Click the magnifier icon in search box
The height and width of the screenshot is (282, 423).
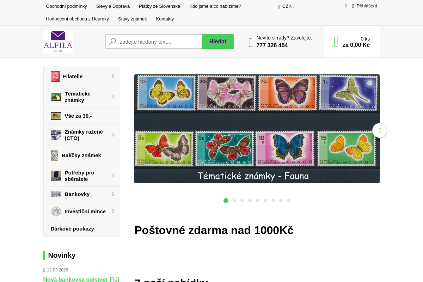pos(113,42)
